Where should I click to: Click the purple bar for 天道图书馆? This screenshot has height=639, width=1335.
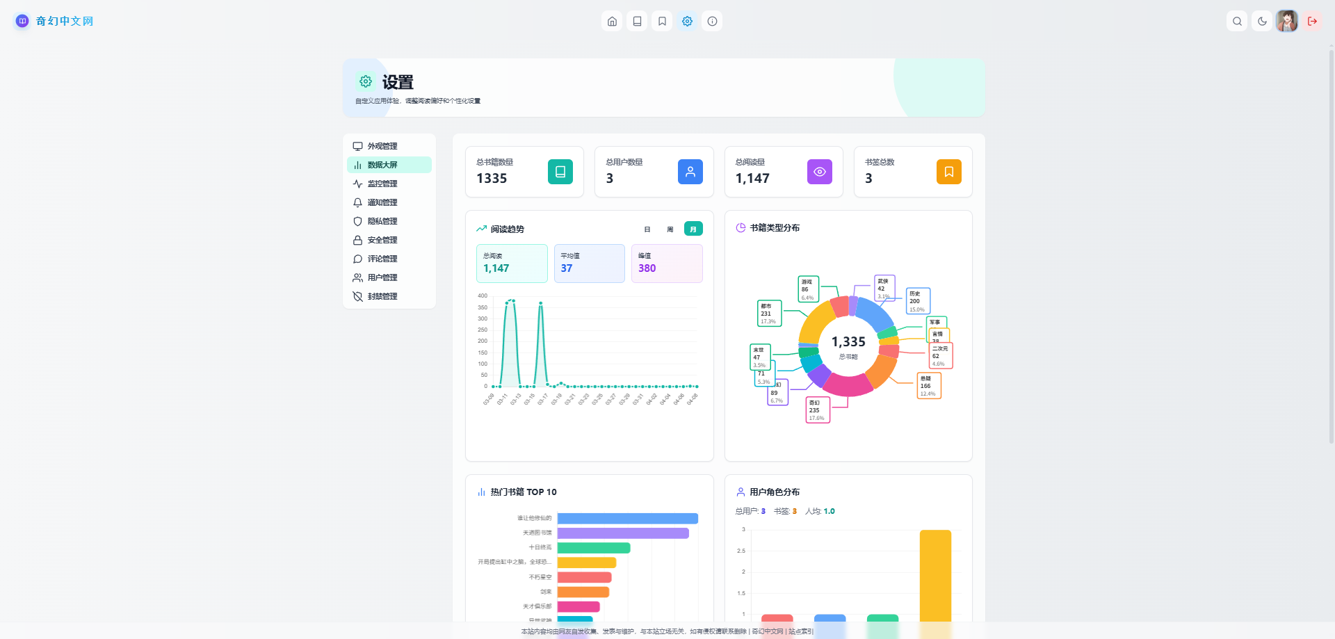pos(623,533)
